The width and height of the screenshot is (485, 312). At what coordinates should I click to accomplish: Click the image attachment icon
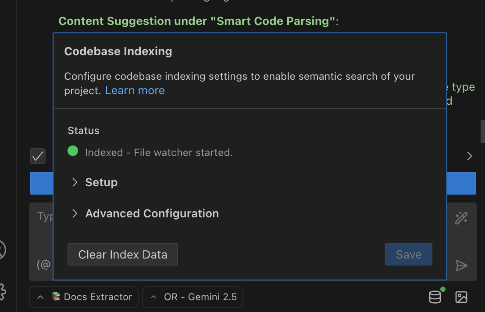tap(461, 297)
